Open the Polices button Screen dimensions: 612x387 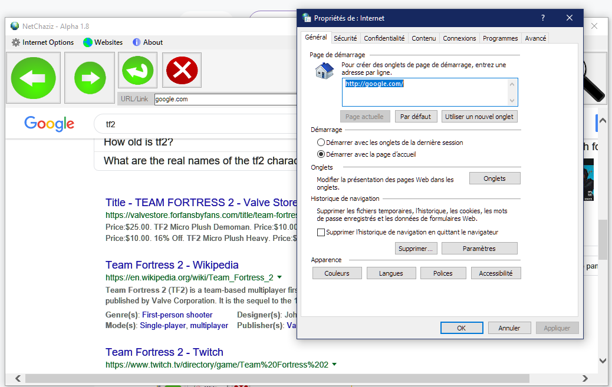(443, 273)
